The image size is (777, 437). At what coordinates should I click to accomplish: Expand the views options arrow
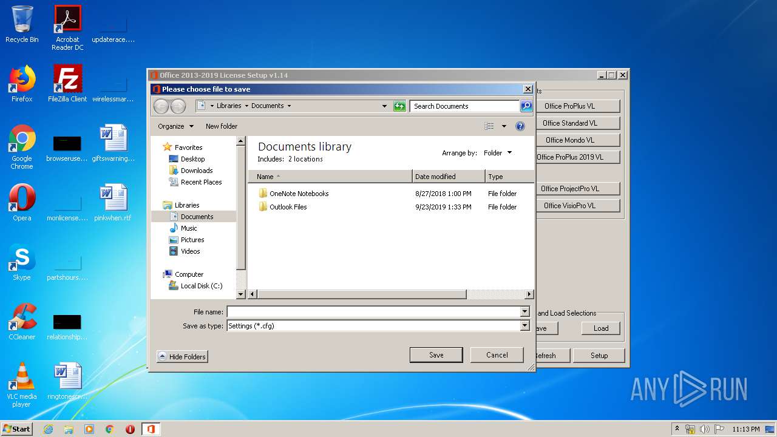[x=504, y=126]
